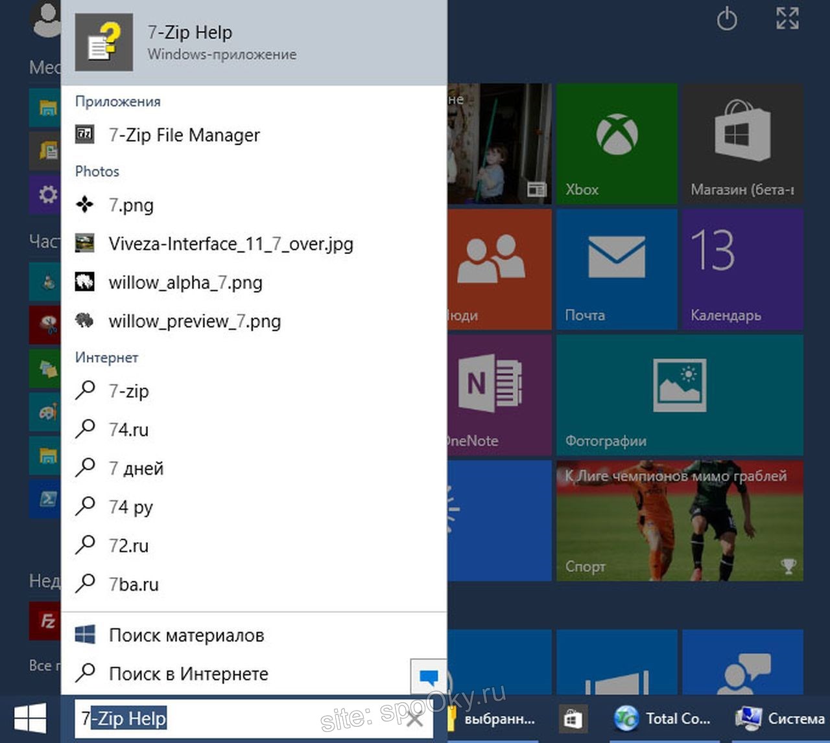Open the Фотографии photos tile
This screenshot has width=830, height=743.
click(x=680, y=395)
